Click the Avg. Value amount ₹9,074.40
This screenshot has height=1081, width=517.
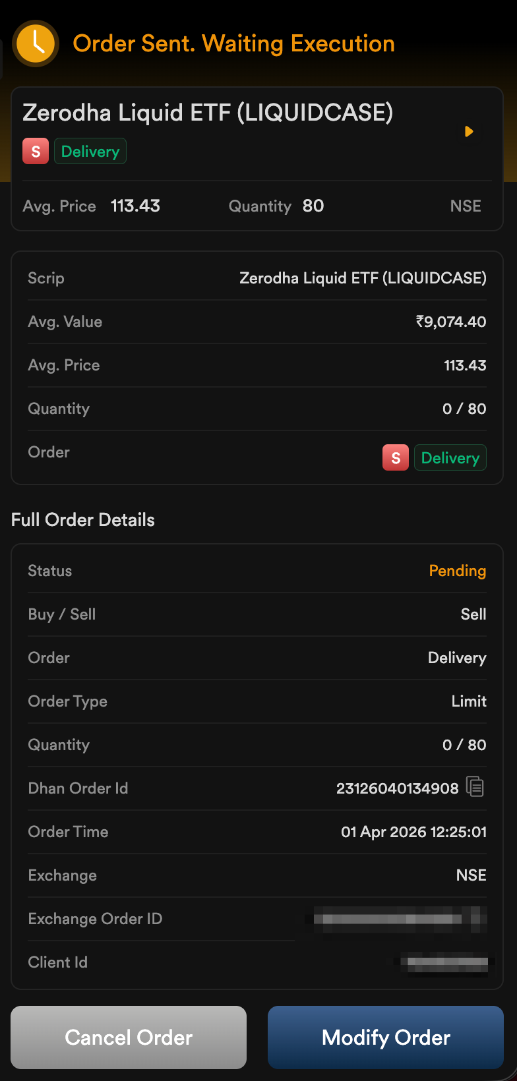451,322
